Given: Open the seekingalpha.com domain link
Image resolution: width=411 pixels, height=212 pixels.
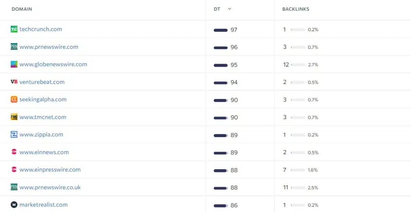Looking at the screenshot, I should (43, 100).
